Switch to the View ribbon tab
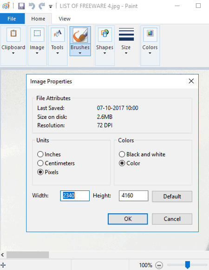 (x=65, y=19)
